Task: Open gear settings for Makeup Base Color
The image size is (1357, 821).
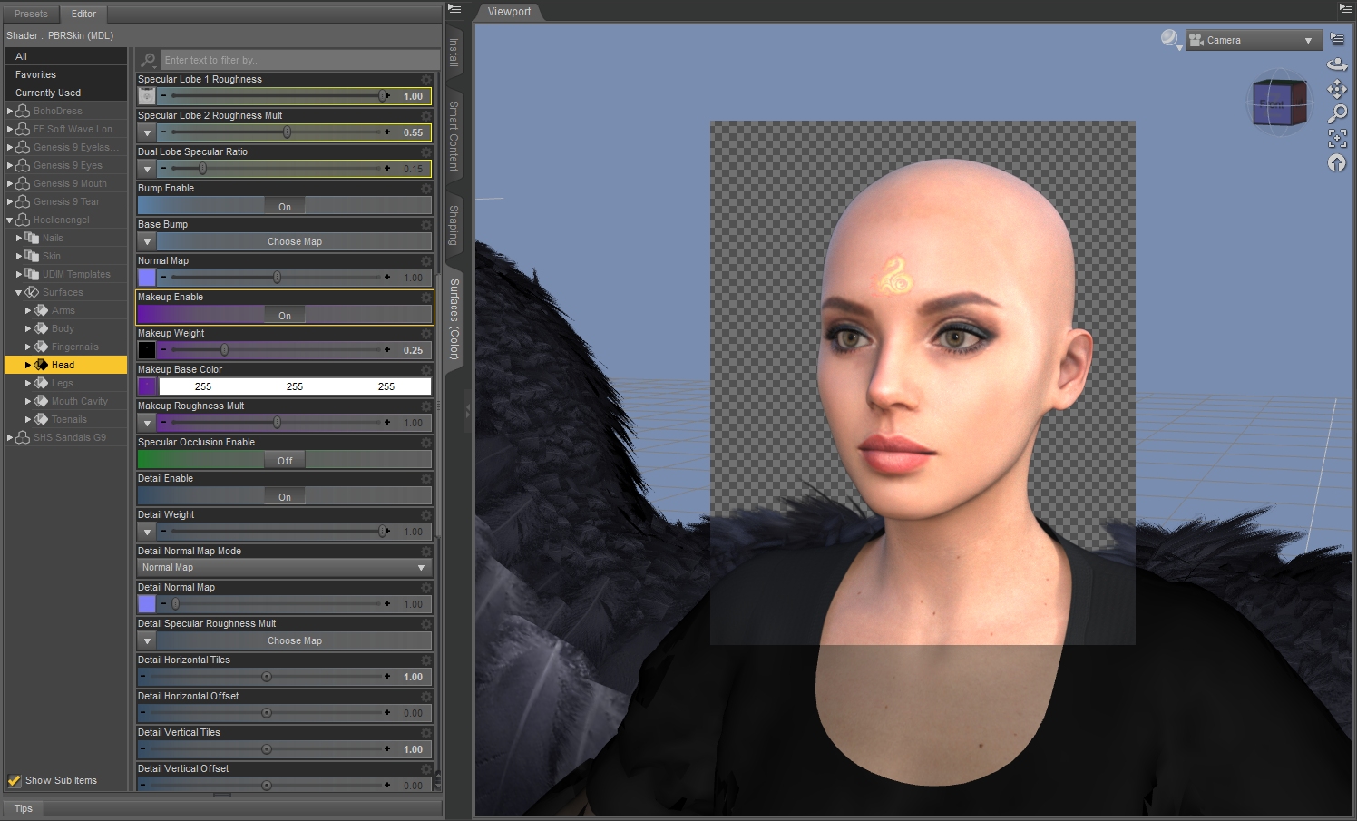Action: [425, 370]
